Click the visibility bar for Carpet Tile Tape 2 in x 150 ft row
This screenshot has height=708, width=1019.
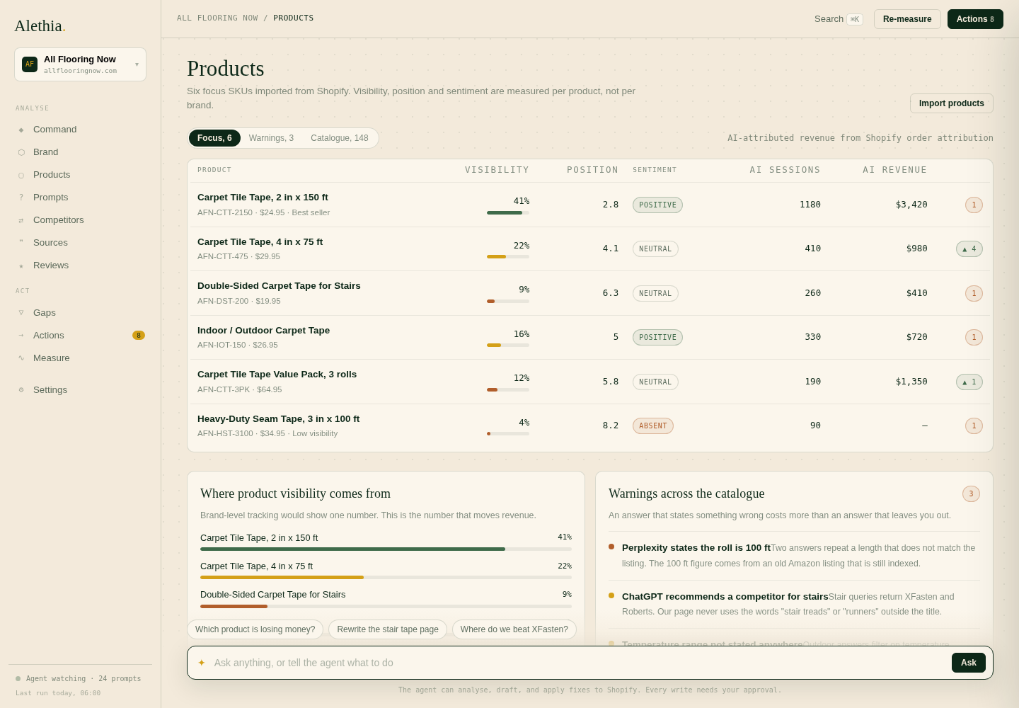(x=508, y=212)
